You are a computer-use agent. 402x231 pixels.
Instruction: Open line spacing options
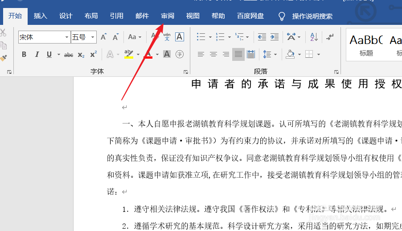267,54
